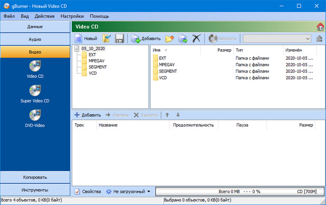Viewport: 326px width, 205px height.
Task: Click the floppy disk save icon
Action: pos(120,38)
